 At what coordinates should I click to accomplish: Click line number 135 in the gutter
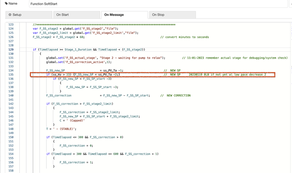pyautogui.click(x=11, y=75)
